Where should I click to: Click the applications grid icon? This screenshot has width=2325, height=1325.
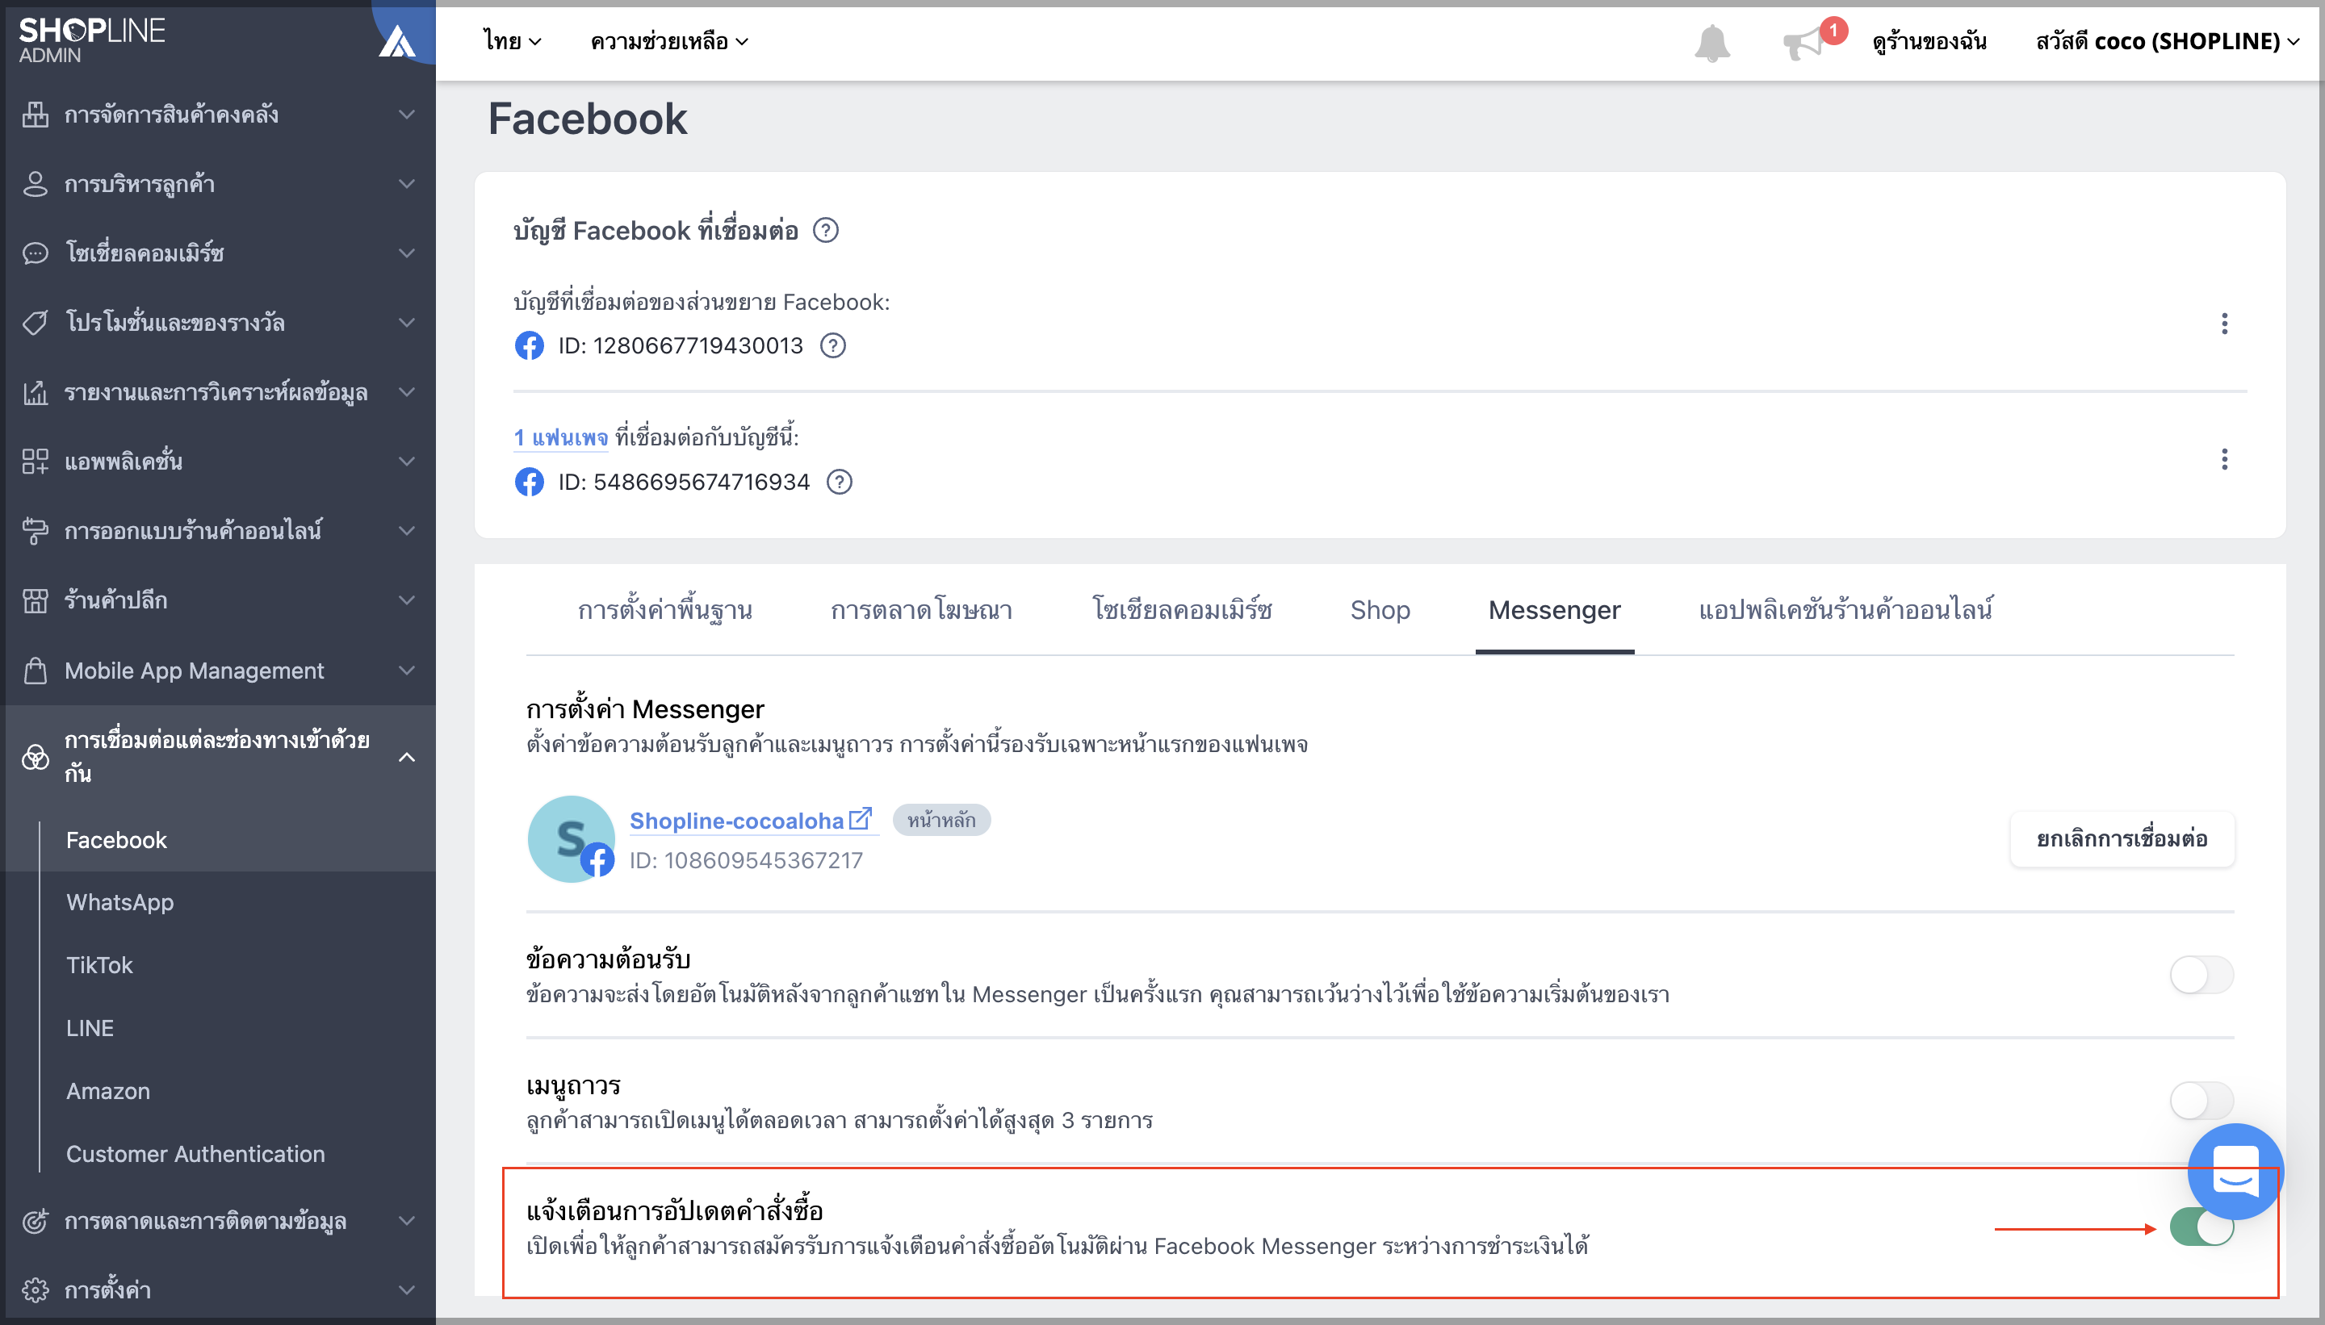(x=36, y=462)
